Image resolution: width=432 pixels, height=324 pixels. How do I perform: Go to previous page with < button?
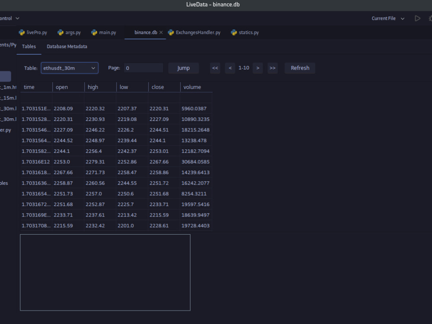[x=230, y=68]
